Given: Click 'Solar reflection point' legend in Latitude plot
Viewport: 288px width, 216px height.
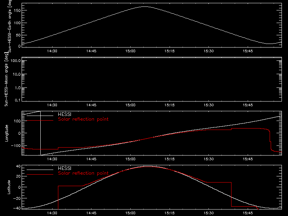Looking at the screenshot, I should 83,173.
